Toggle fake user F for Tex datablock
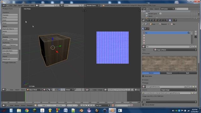The height and width of the screenshot is (113, 201). [x=191, y=47]
